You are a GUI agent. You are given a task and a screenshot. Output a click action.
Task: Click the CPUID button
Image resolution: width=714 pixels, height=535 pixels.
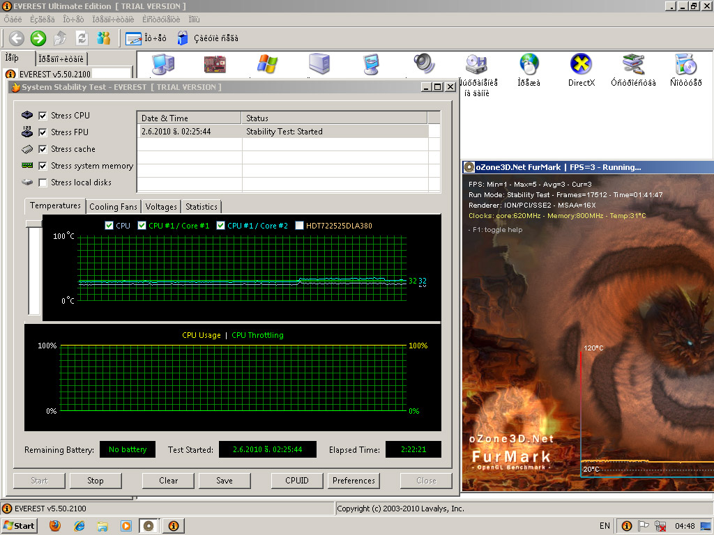pos(297,481)
